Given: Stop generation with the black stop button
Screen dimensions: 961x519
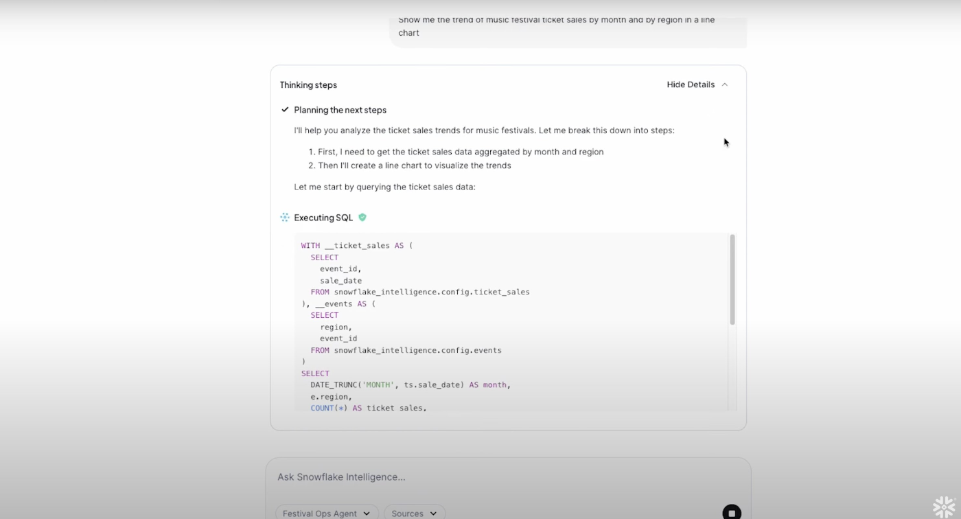Looking at the screenshot, I should click(732, 513).
